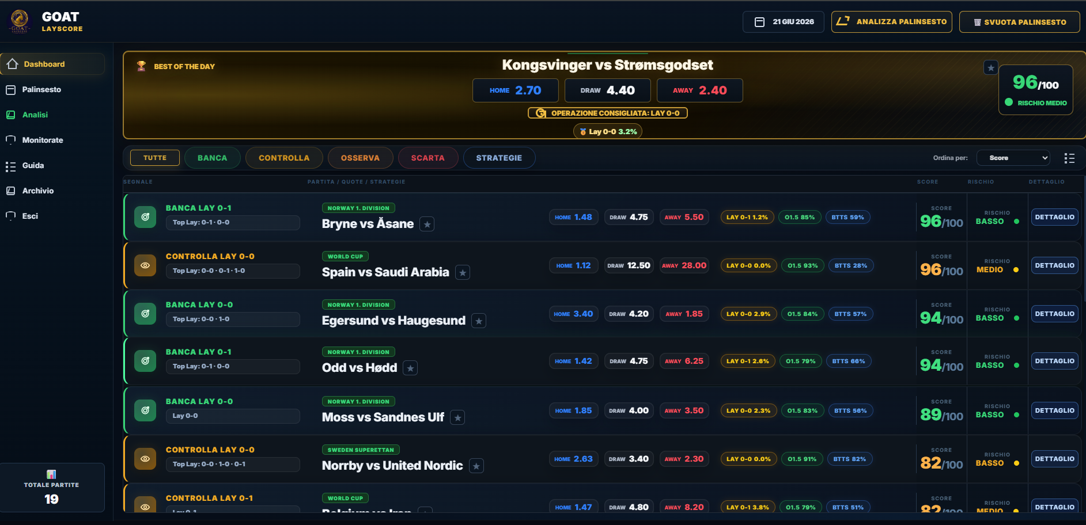Expand Top Lay options for Egersund vs Haugesund
Screen dimensions: 1086x525
233,319
